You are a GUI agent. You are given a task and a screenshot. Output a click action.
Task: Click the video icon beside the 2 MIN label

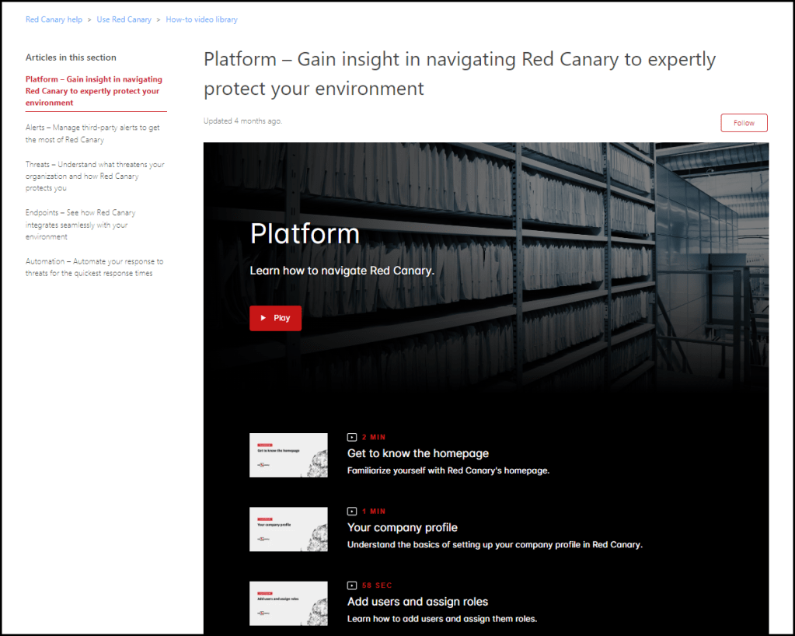(x=351, y=436)
